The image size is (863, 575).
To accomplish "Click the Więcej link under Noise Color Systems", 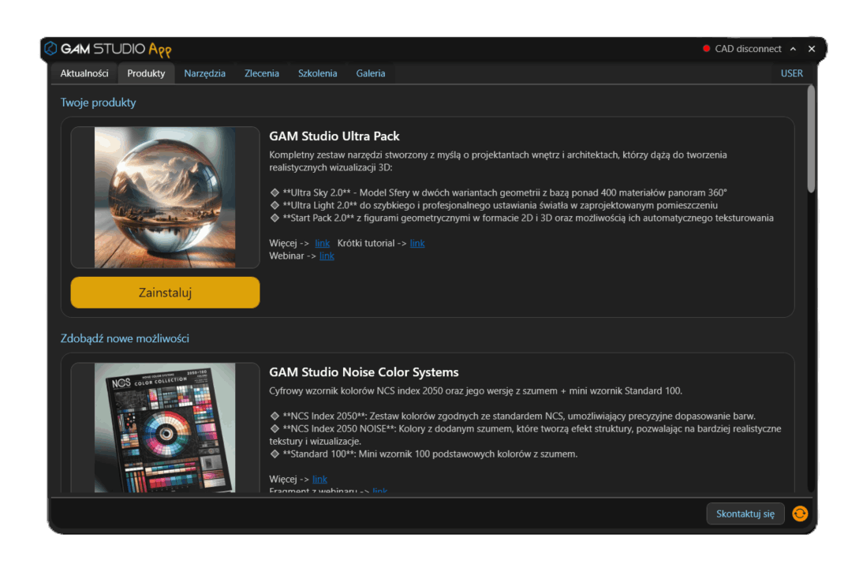I will click(x=319, y=479).
